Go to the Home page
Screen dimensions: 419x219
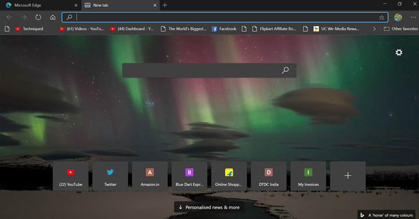coord(52,17)
